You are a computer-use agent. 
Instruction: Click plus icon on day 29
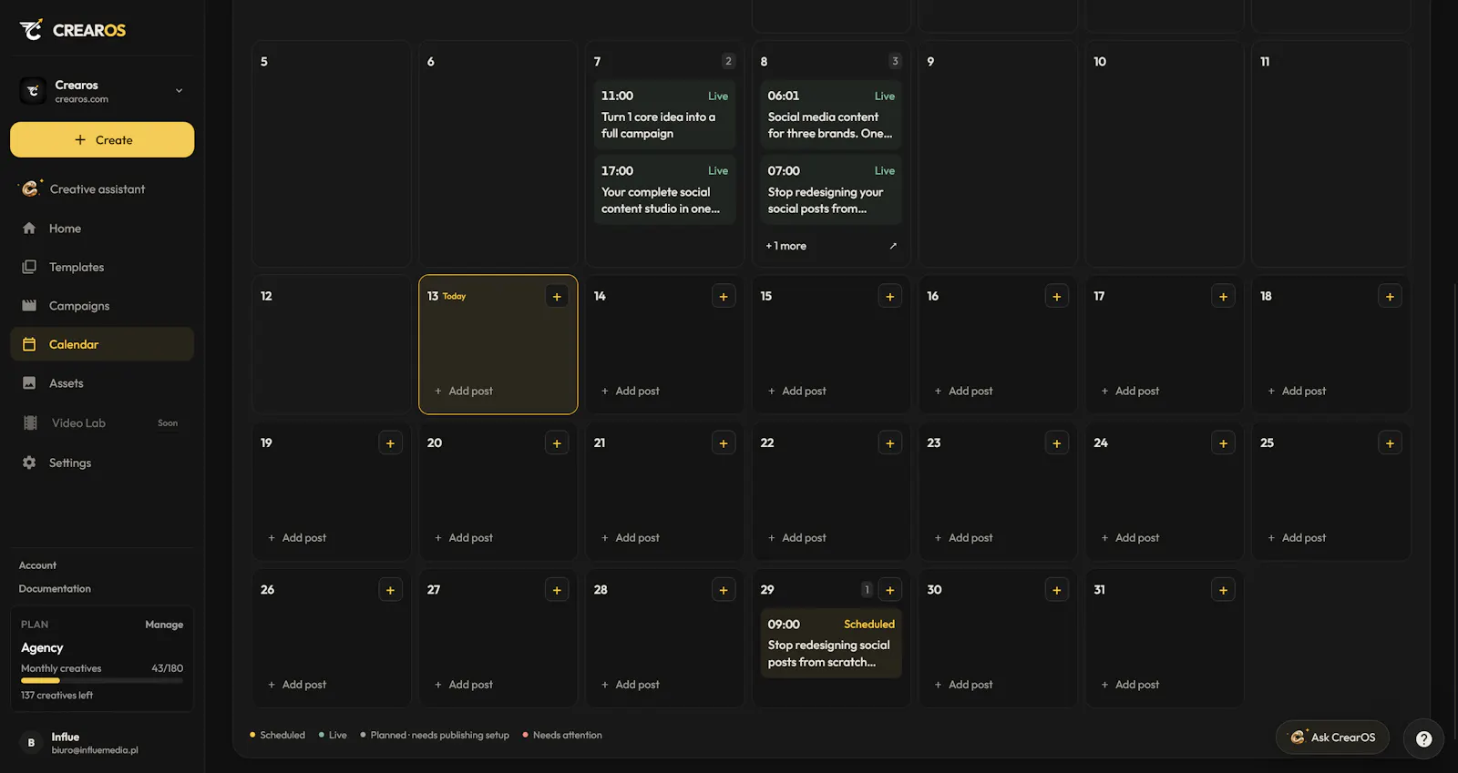(x=890, y=590)
